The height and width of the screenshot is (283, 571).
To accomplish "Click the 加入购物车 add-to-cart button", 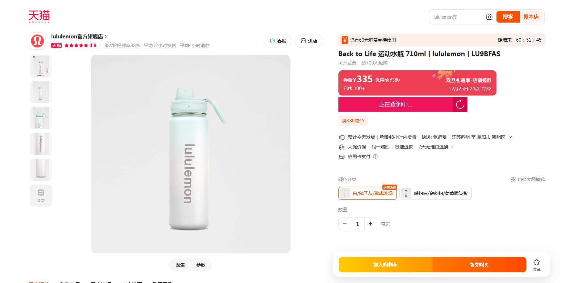I will (385, 265).
